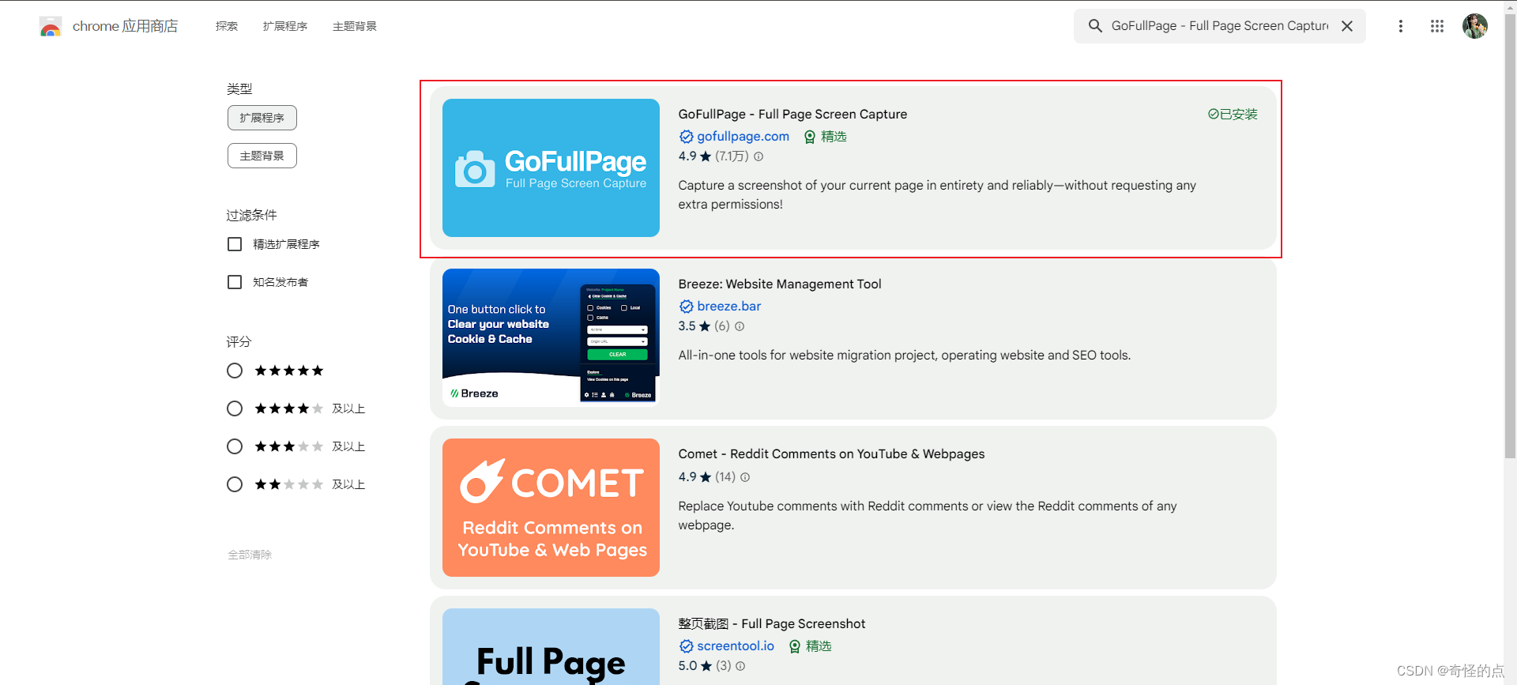Open GoFullPage - Full Page Screen Capture title
1517x685 pixels.
point(792,115)
